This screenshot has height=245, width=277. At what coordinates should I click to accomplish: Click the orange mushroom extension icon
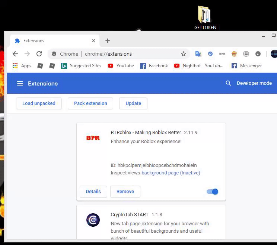(234, 54)
